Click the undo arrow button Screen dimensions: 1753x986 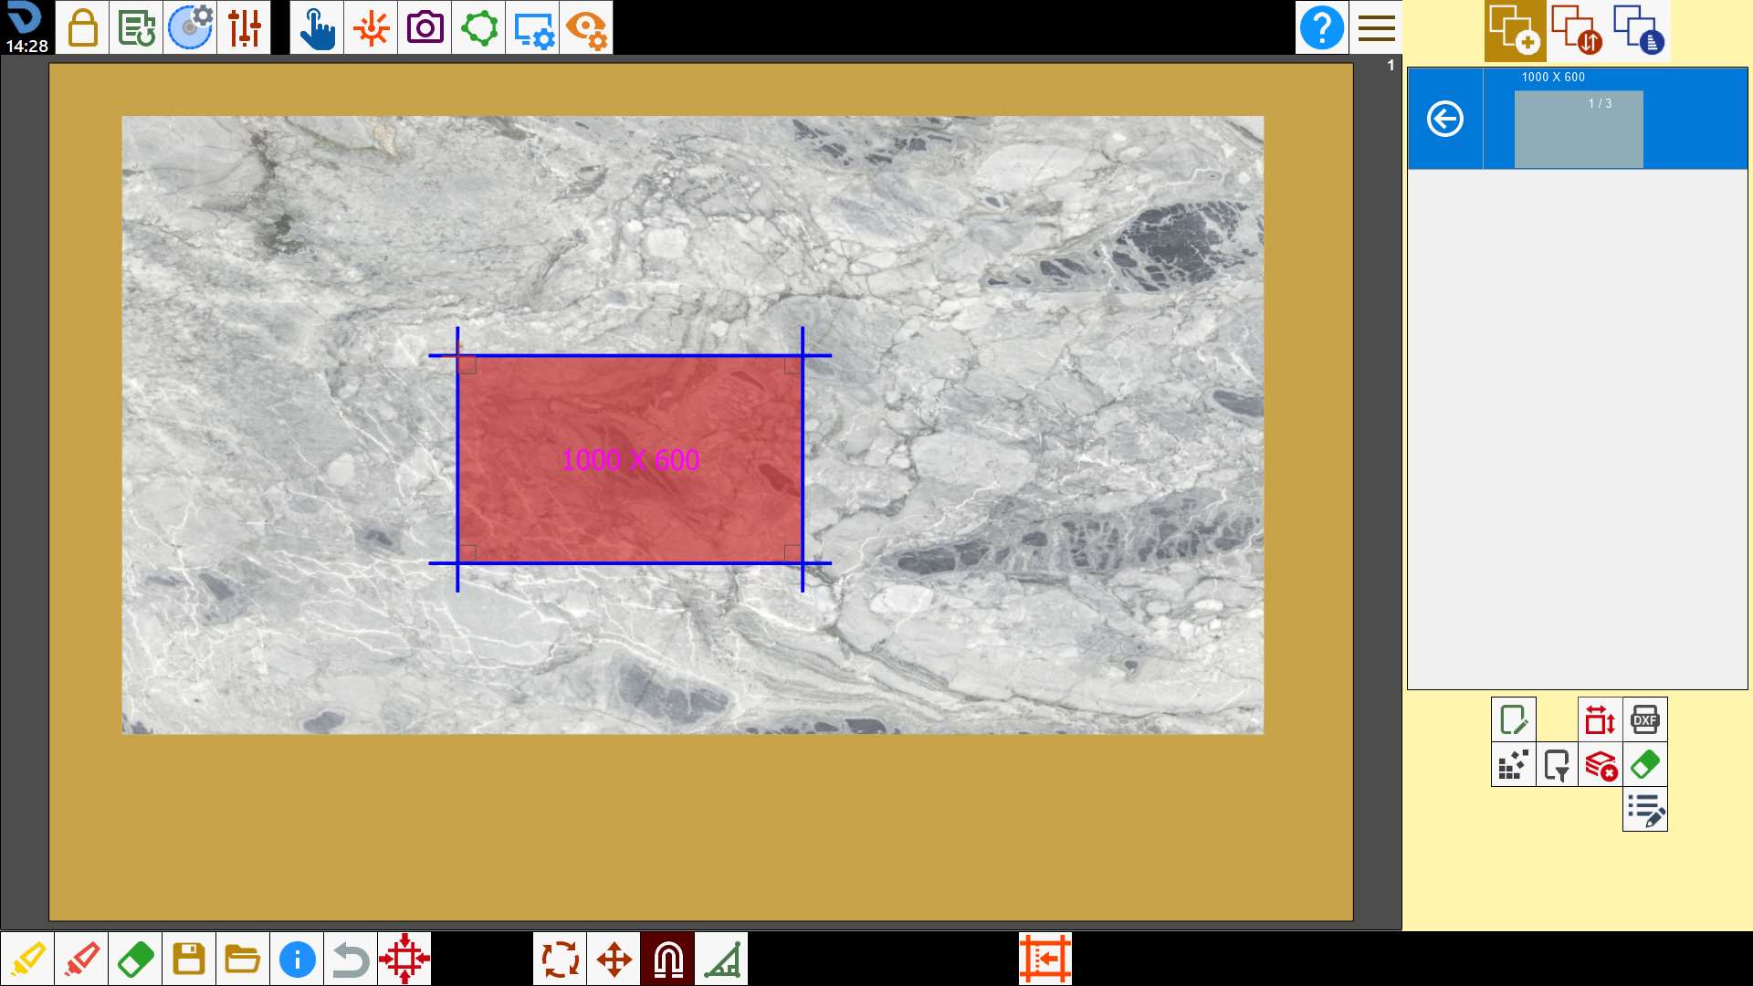coord(351,959)
